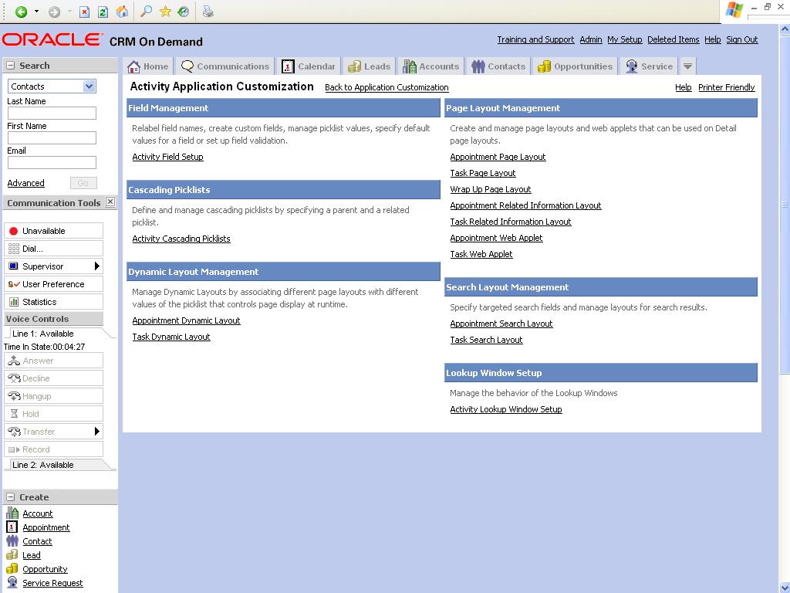790x593 pixels.
Task: Click the browser Forward arrow icon
Action: pyautogui.click(x=54, y=12)
